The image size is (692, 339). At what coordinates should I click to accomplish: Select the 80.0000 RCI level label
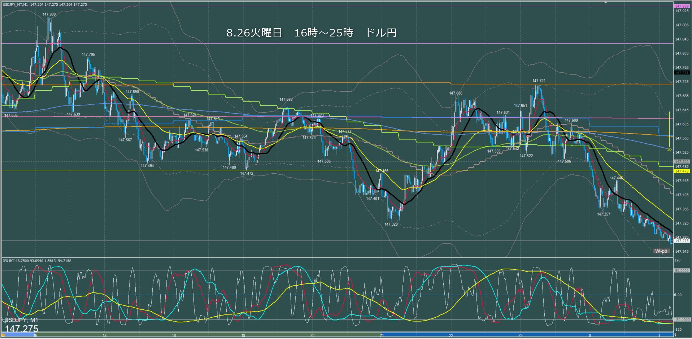(x=682, y=270)
